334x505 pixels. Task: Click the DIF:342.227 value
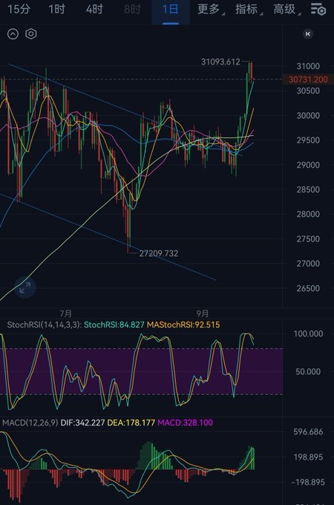coord(82,423)
